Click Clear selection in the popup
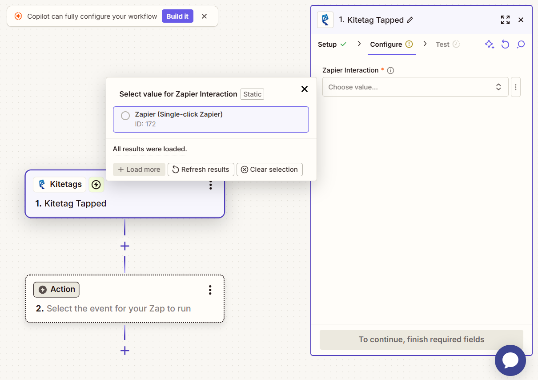Screen dimensions: 538x380 coord(269,170)
